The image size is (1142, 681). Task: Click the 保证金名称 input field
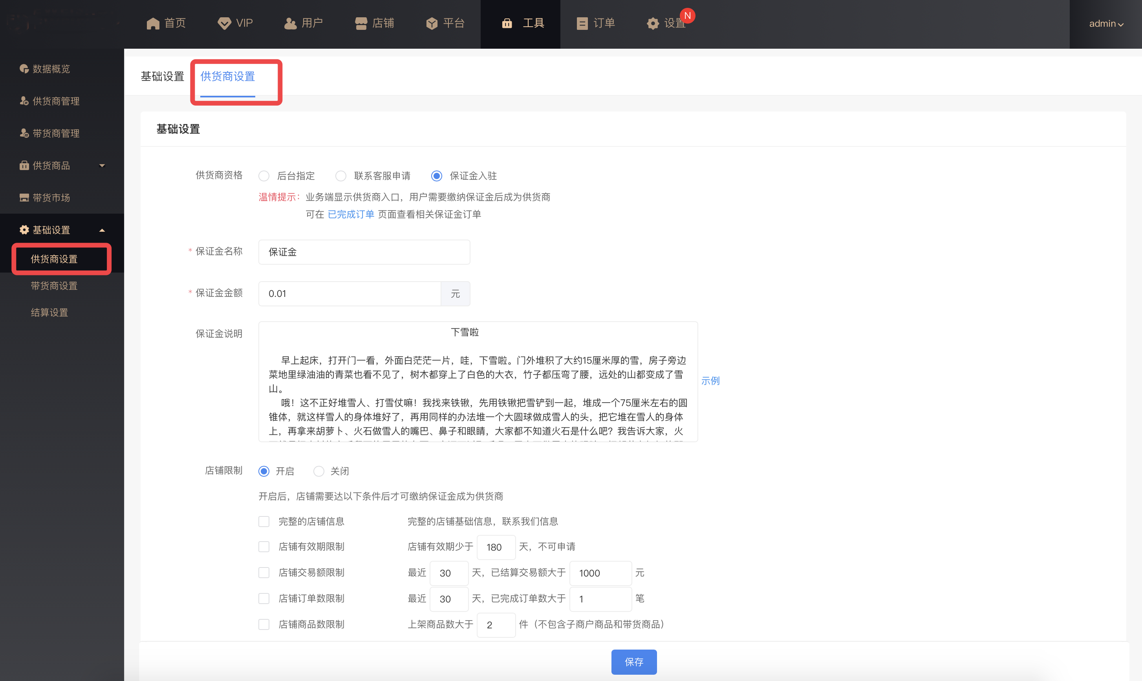coord(364,252)
